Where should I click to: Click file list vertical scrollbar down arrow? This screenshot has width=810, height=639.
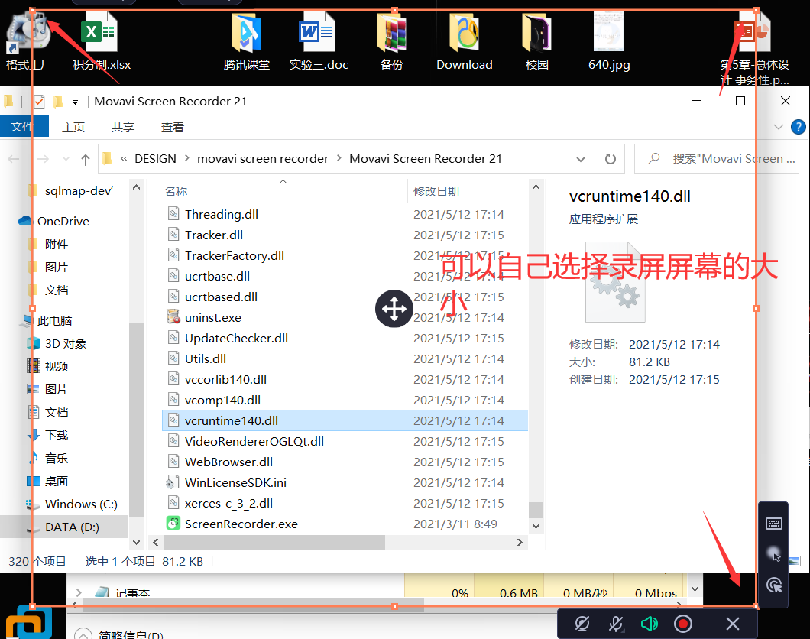click(x=536, y=526)
